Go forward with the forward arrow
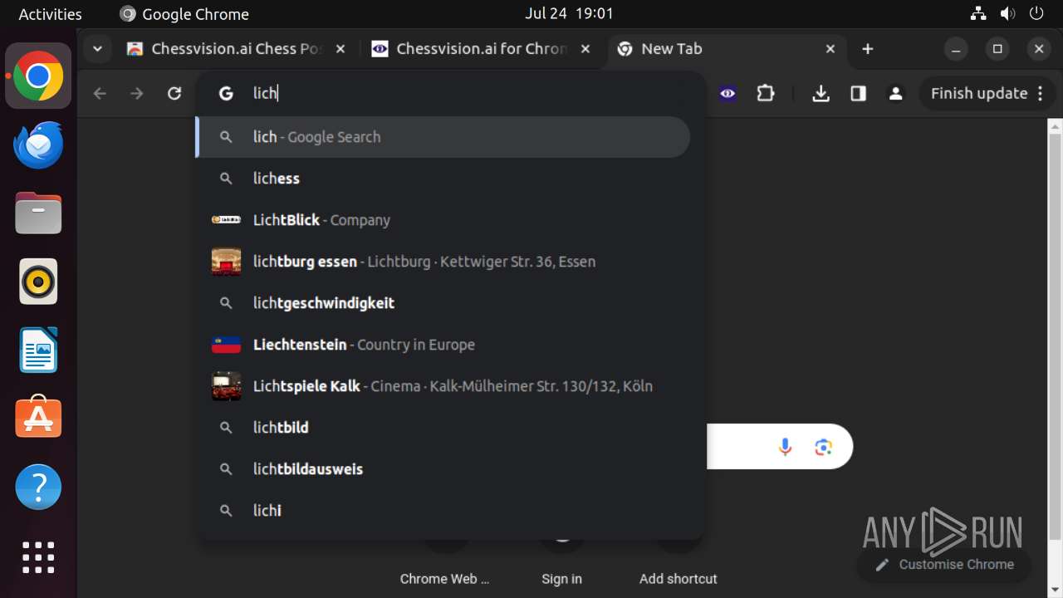 (137, 94)
